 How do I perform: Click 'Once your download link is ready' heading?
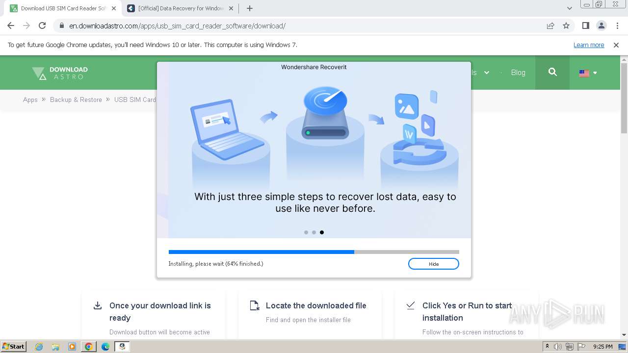(160, 311)
